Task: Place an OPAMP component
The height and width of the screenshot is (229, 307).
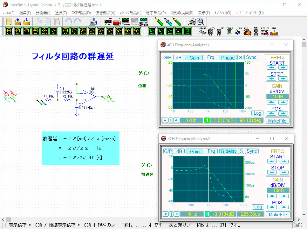Action: click(203, 31)
